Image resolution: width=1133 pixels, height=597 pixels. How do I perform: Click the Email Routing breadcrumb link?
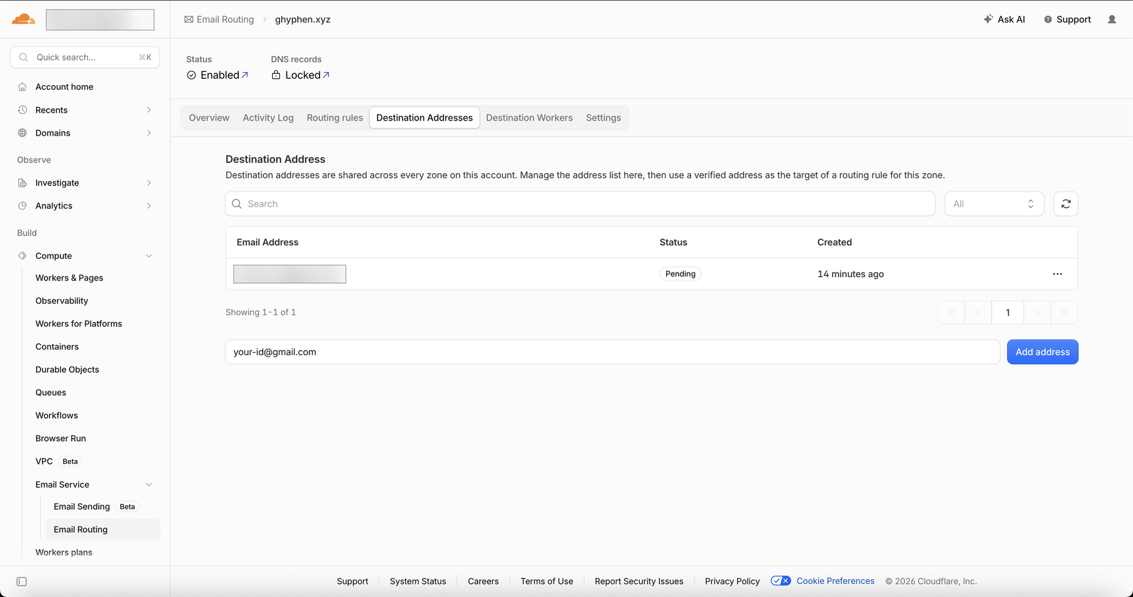coord(225,20)
